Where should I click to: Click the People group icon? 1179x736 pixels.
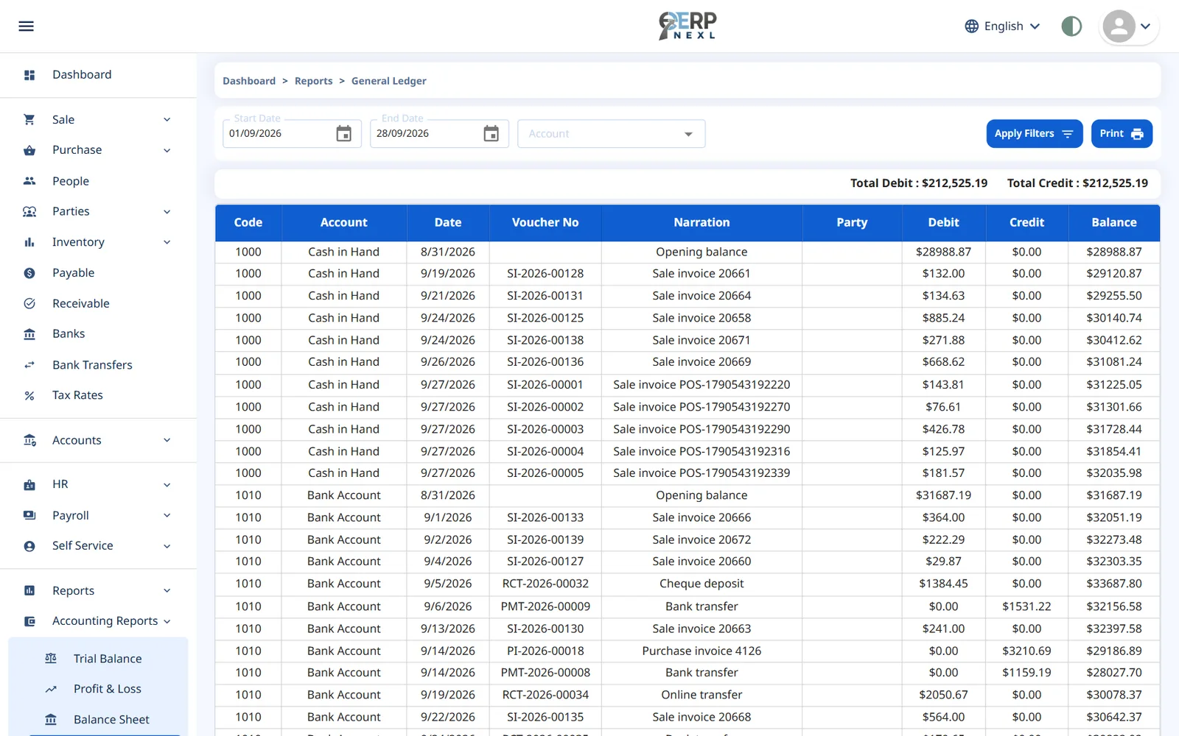[29, 181]
